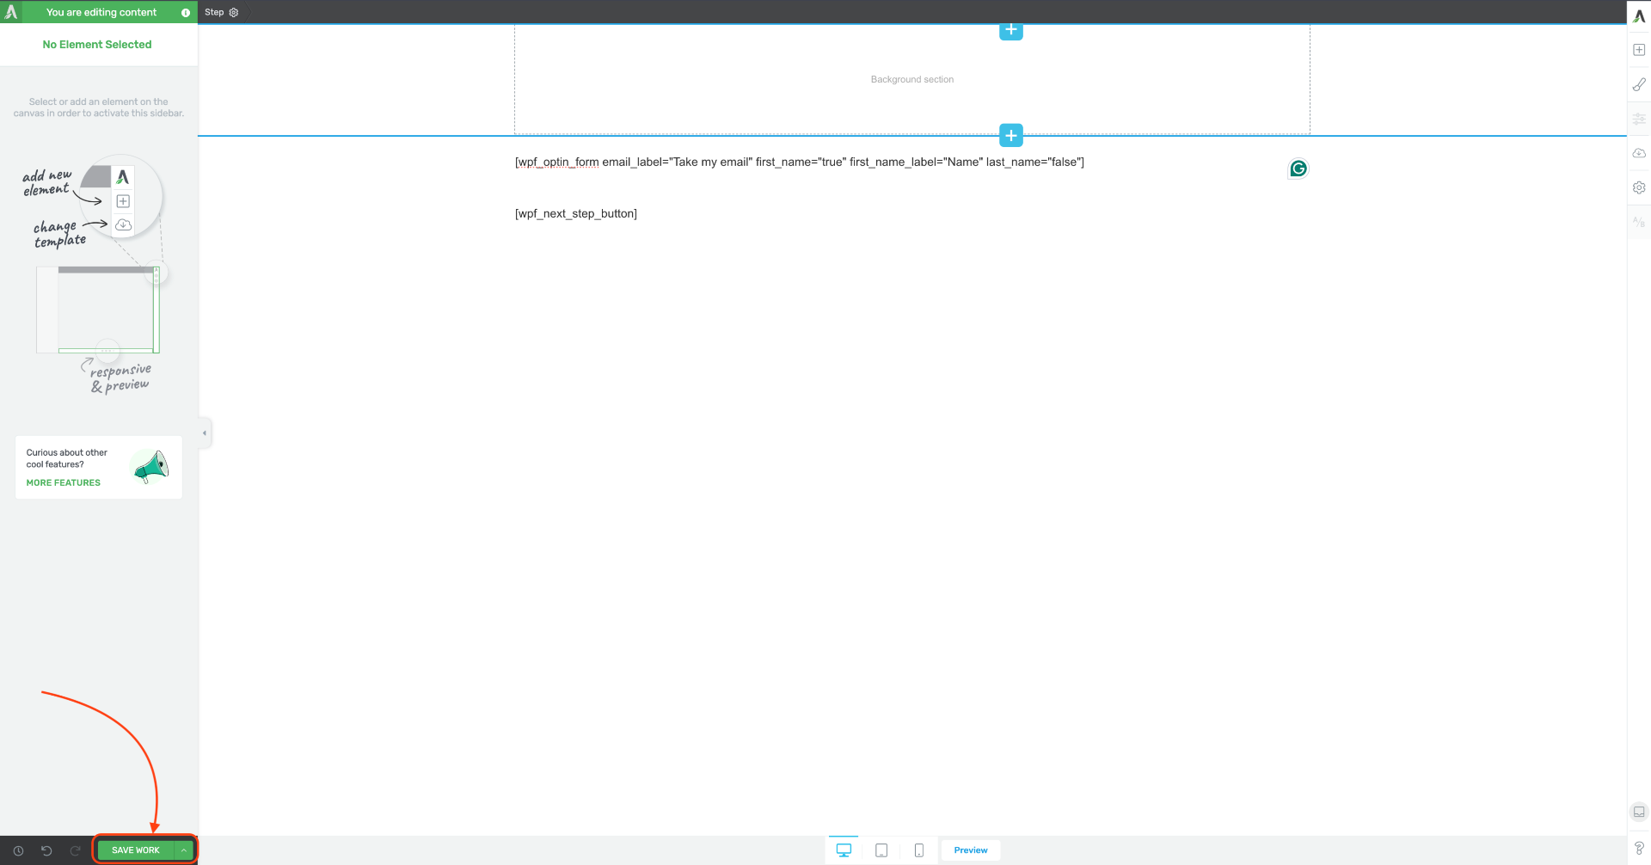The height and width of the screenshot is (865, 1651).
Task: Switch to tablet responsive view
Action: 881,850
